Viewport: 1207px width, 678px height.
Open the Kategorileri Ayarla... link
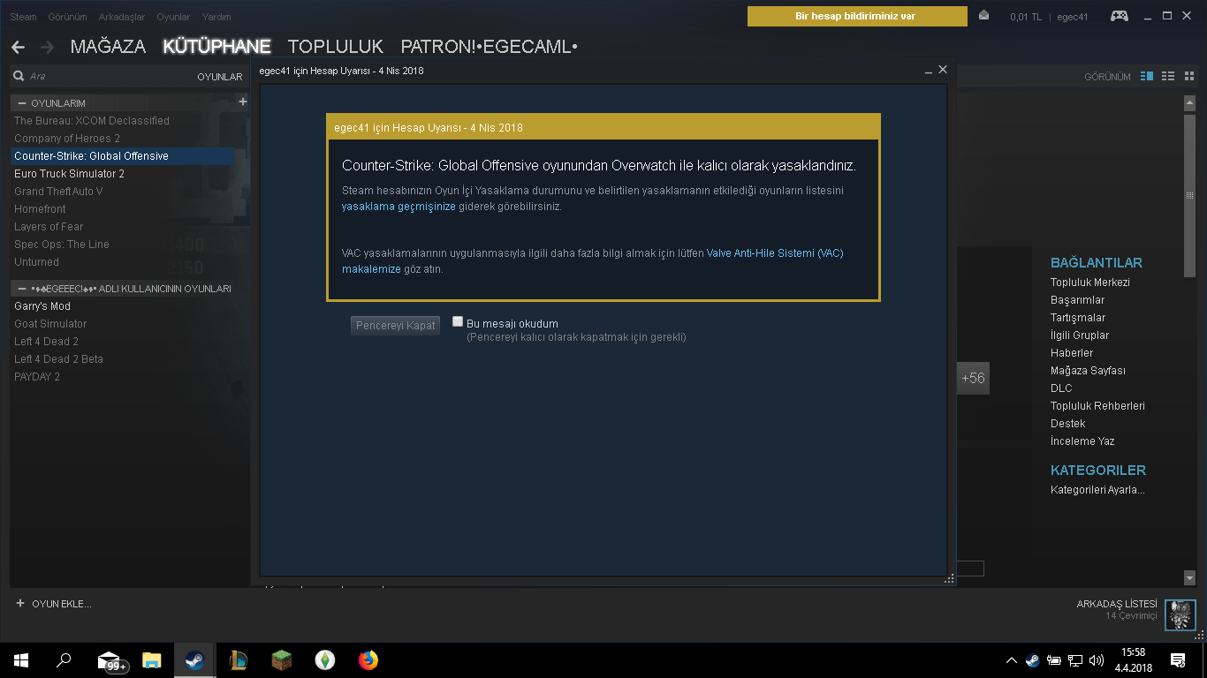1097,490
